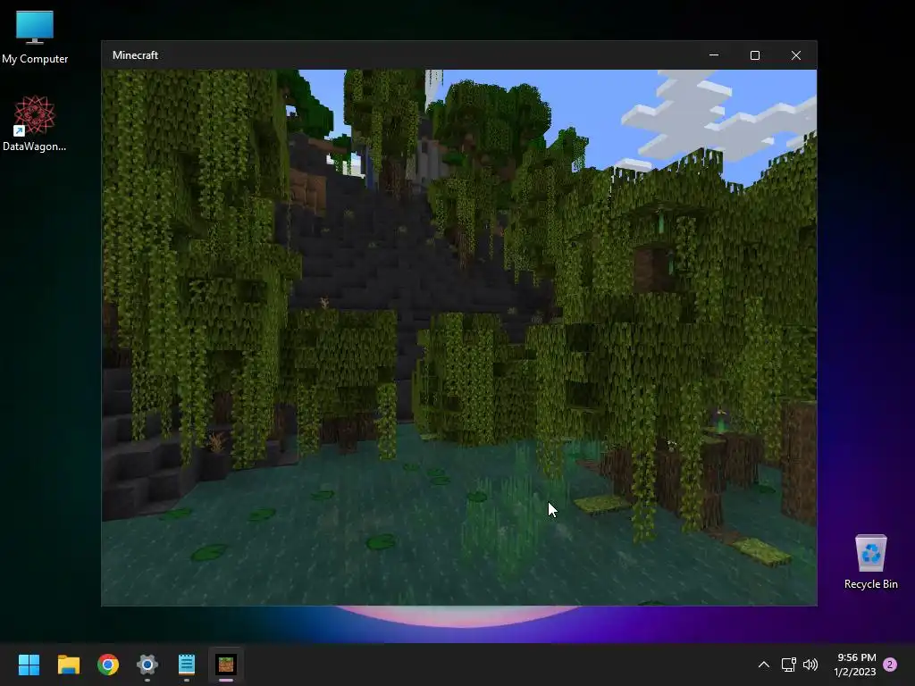Open the My Computer desktop icon
This screenshot has width=915, height=686.
pos(35,38)
